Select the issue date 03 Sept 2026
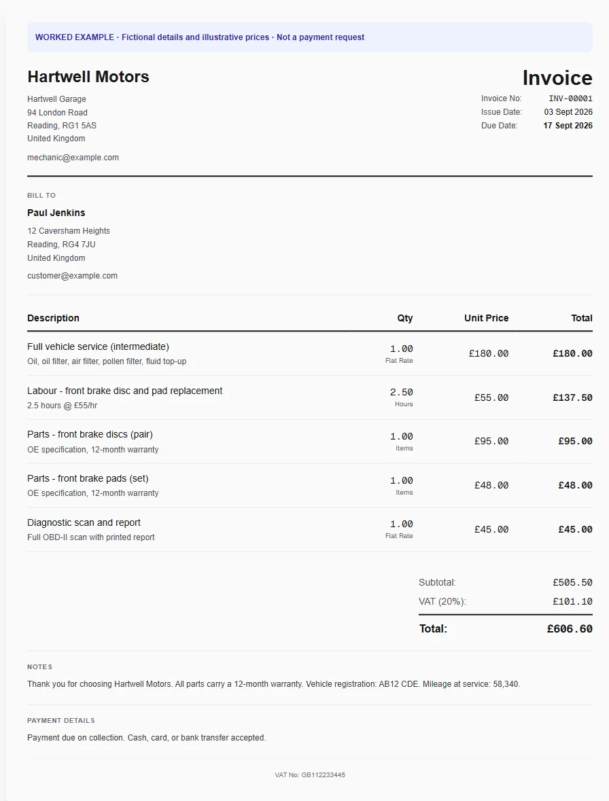Image resolution: width=609 pixels, height=801 pixels. (x=568, y=112)
